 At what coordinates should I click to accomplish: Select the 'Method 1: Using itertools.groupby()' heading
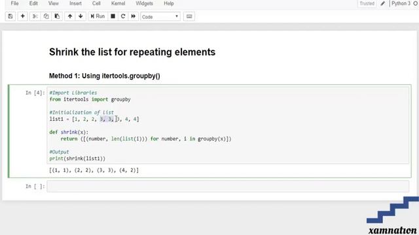105,76
